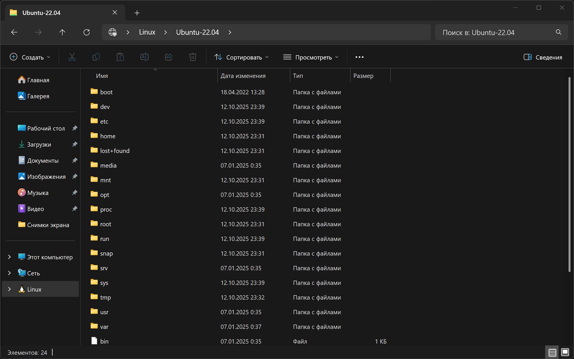Screen dimensions: 574x359
Task: Open the Просмотреть view dropdown
Action: [x=311, y=57]
